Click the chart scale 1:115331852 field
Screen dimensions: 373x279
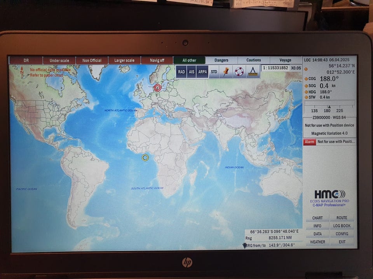point(275,68)
